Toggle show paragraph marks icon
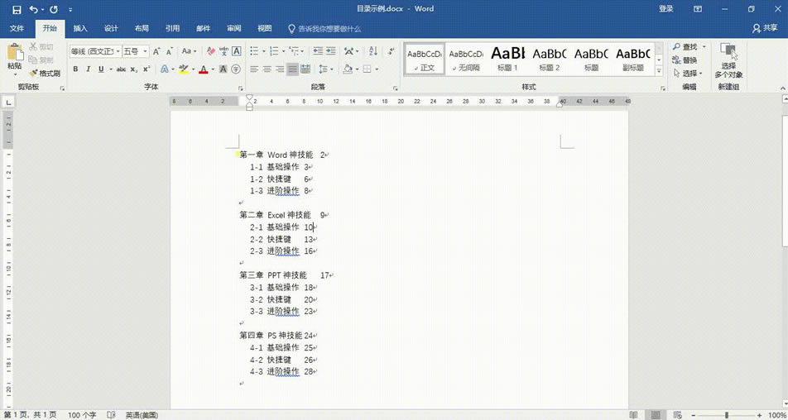 [391, 51]
